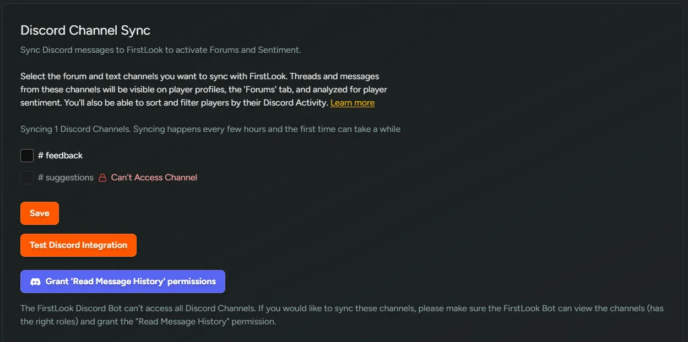
Task: Enable syncing for the # feedback channel
Action: click(x=26, y=155)
